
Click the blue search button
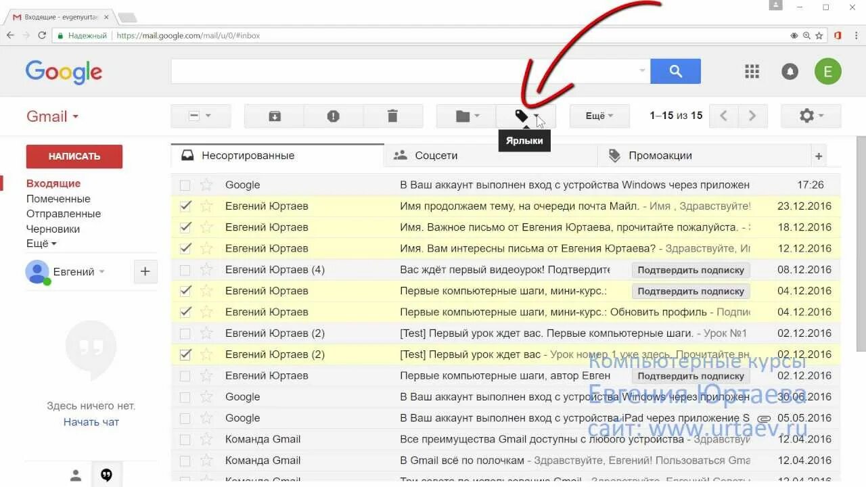(675, 71)
